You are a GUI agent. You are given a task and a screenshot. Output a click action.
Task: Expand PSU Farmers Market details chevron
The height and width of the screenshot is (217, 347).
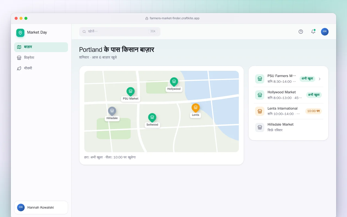point(320,79)
